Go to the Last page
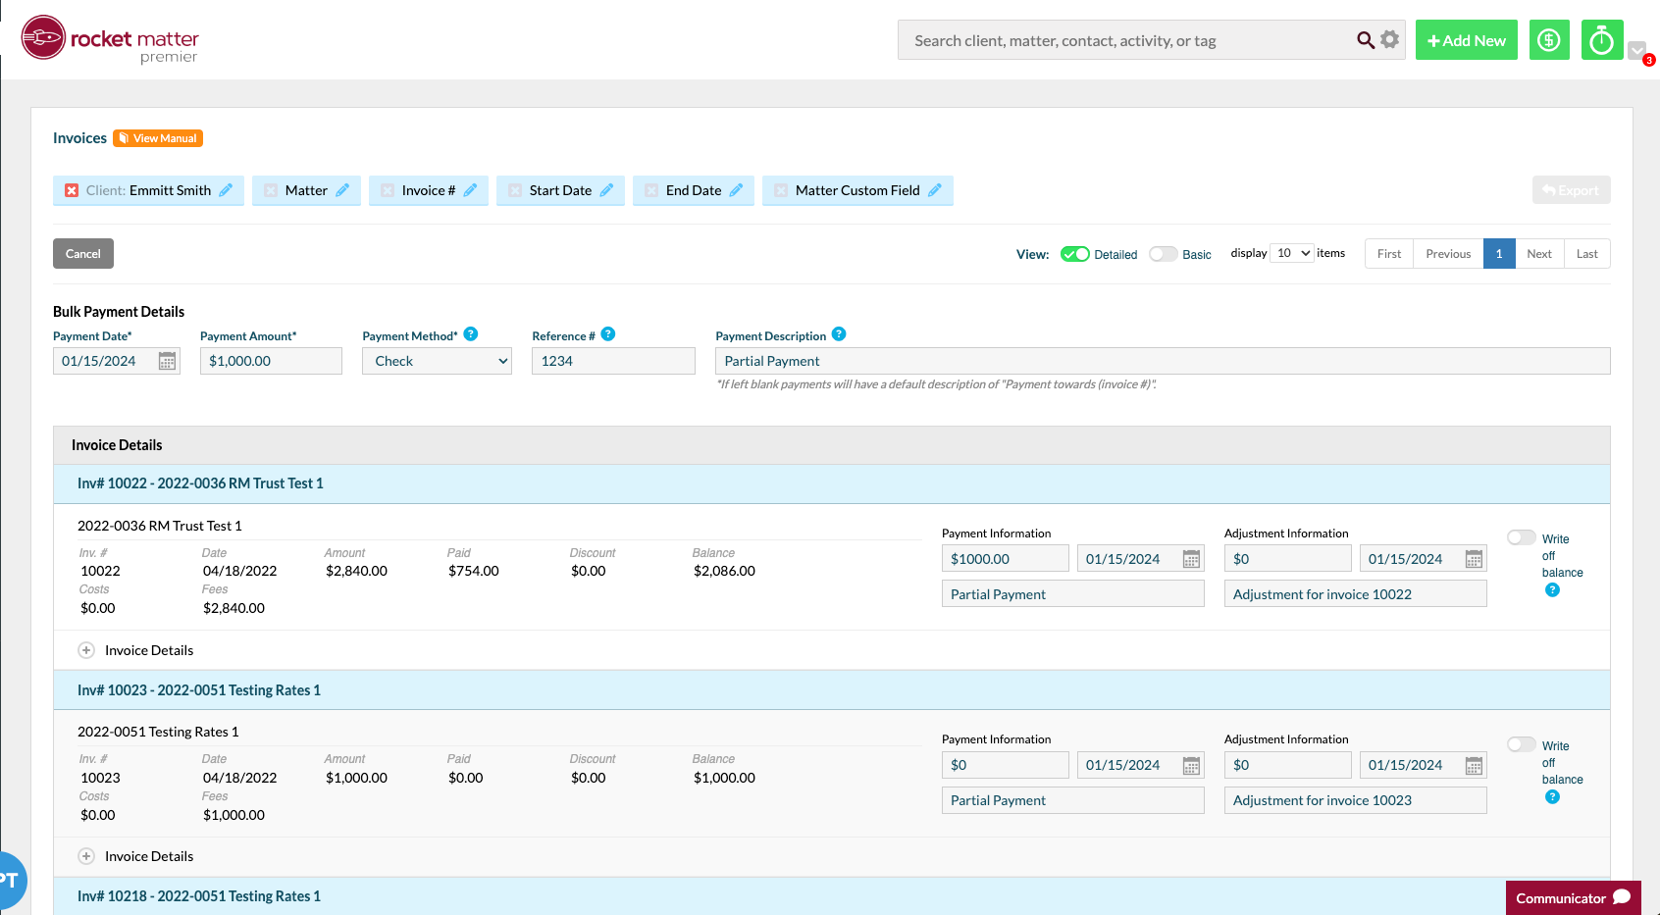1660x915 pixels. (x=1587, y=254)
